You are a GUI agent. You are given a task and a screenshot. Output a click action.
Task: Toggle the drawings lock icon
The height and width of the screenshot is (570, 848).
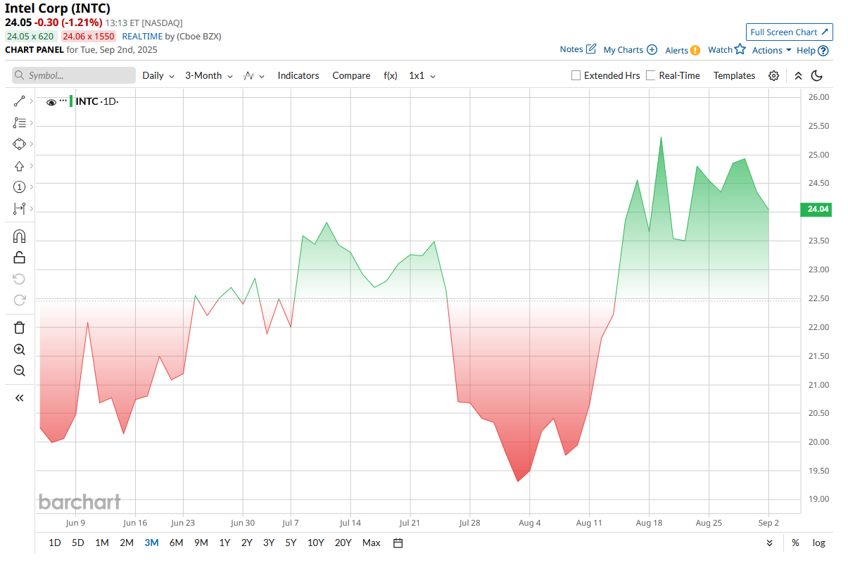coord(19,258)
